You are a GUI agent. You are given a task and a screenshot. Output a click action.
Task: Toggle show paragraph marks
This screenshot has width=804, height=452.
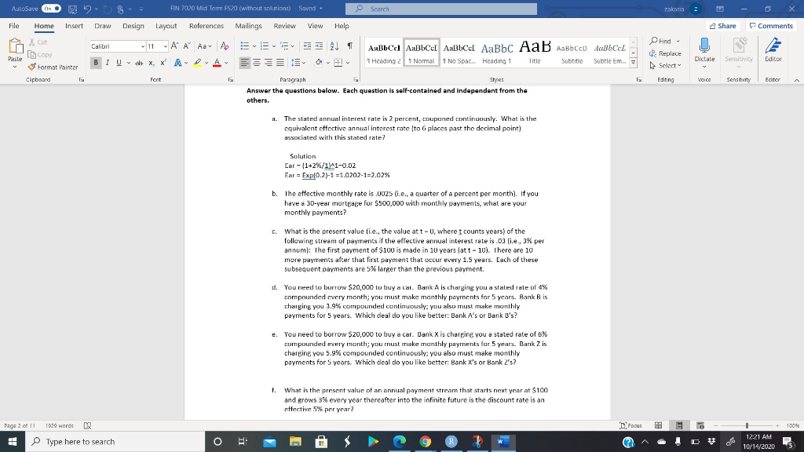pyautogui.click(x=349, y=46)
